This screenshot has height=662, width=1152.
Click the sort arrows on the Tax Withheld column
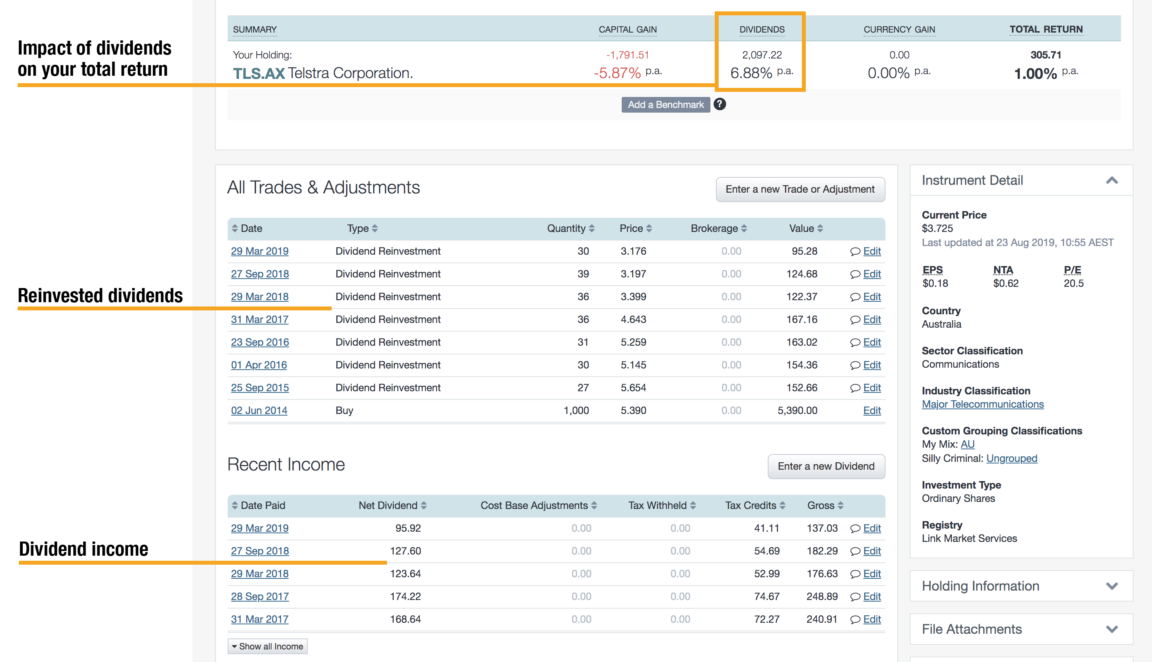pyautogui.click(x=693, y=505)
